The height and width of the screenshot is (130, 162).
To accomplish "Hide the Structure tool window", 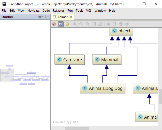I will [x=47, y=17].
